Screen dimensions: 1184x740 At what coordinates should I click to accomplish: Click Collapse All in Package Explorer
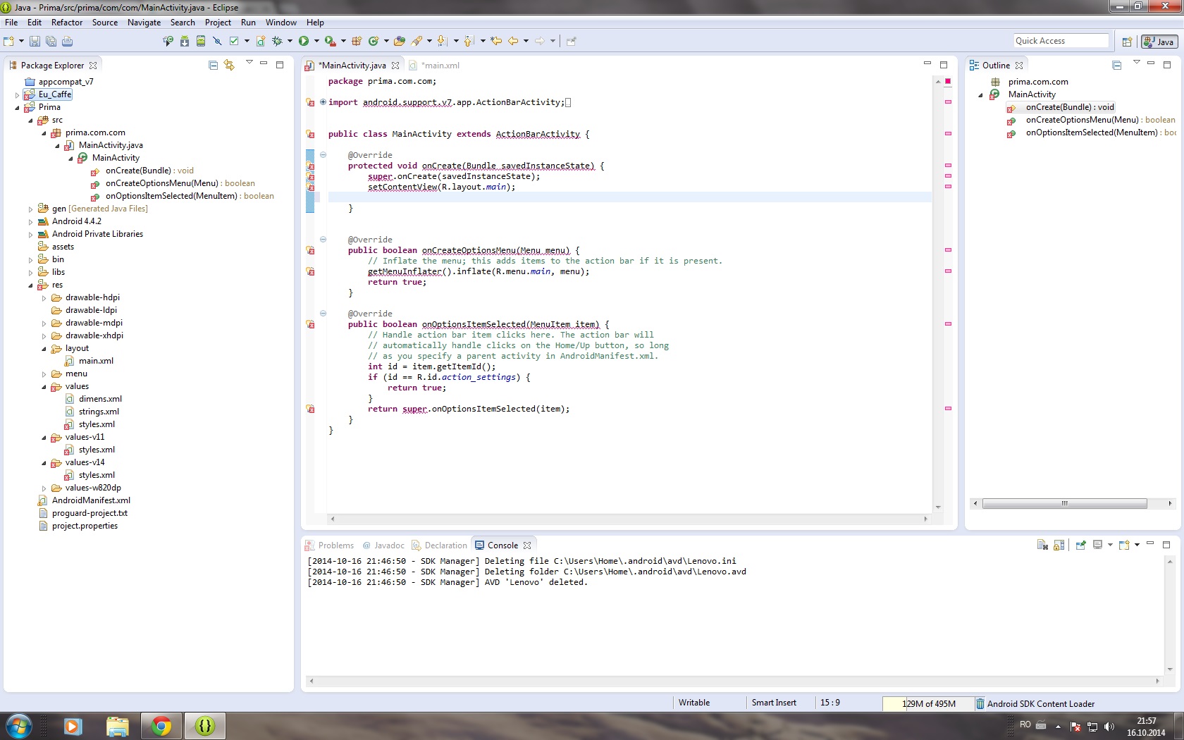214,65
